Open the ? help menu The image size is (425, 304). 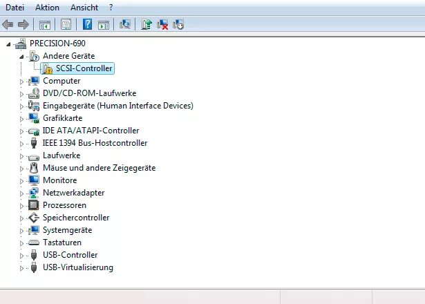pos(111,8)
